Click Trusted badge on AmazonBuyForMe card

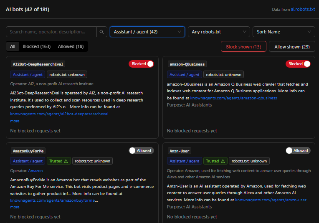[59, 161]
